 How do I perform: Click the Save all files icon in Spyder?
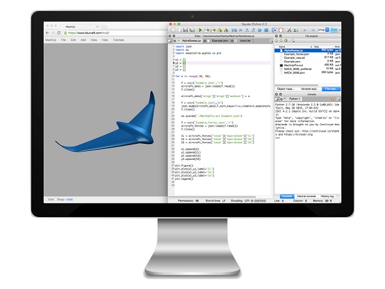click(192, 30)
